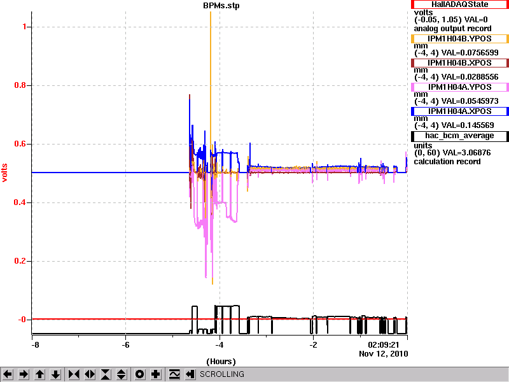Viewport: 509px width, 382px height.
Task: Select the IPM1H04B.YPOS orange legend entry
Action: coord(459,39)
